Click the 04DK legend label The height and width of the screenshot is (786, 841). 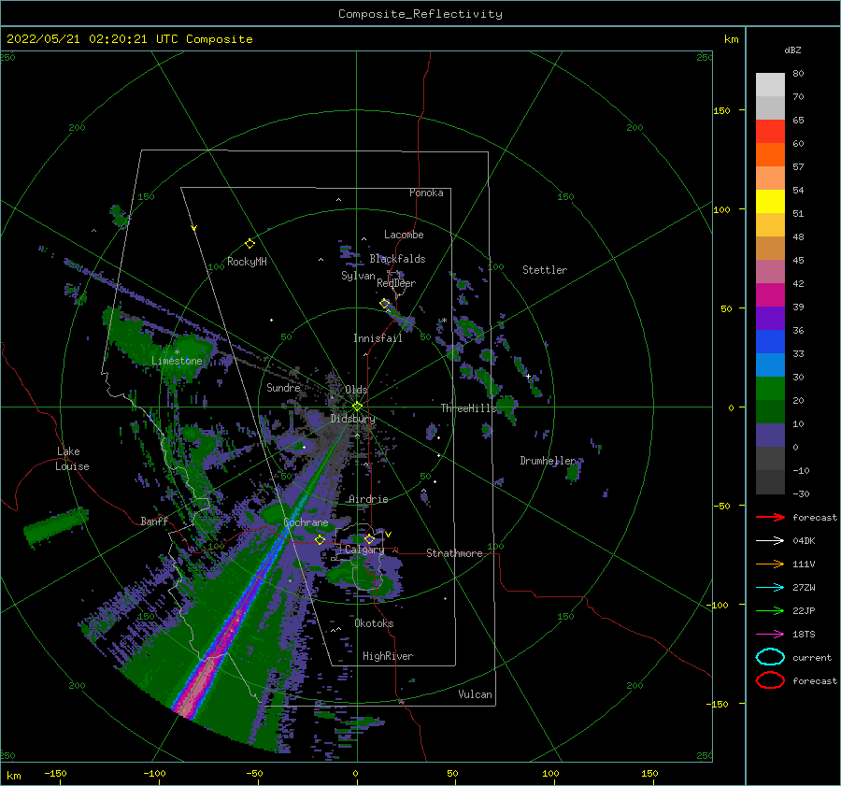[804, 540]
